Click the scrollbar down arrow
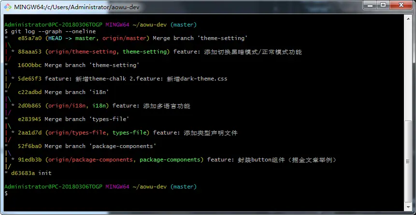 click(x=408, y=207)
